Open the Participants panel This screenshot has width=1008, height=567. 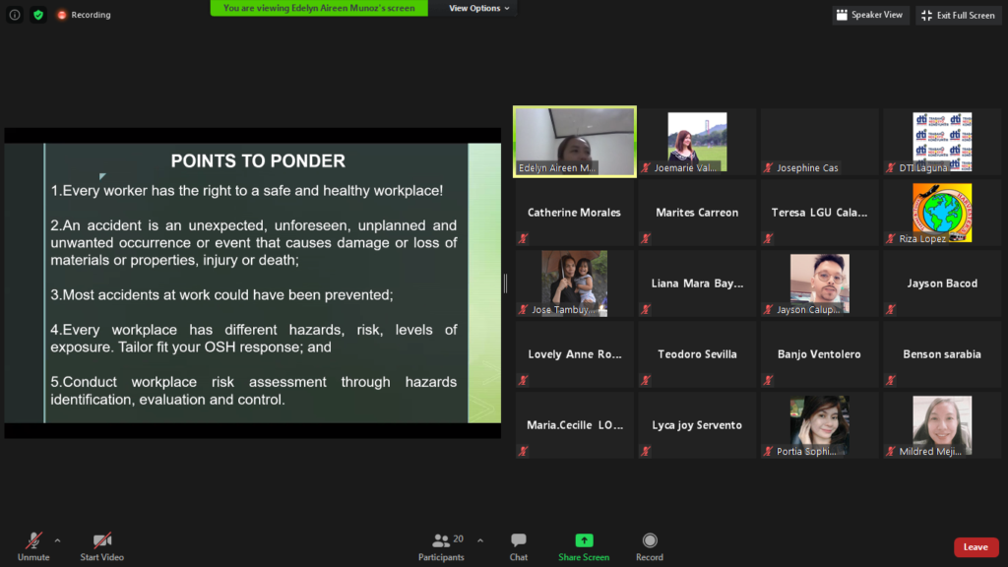point(441,546)
